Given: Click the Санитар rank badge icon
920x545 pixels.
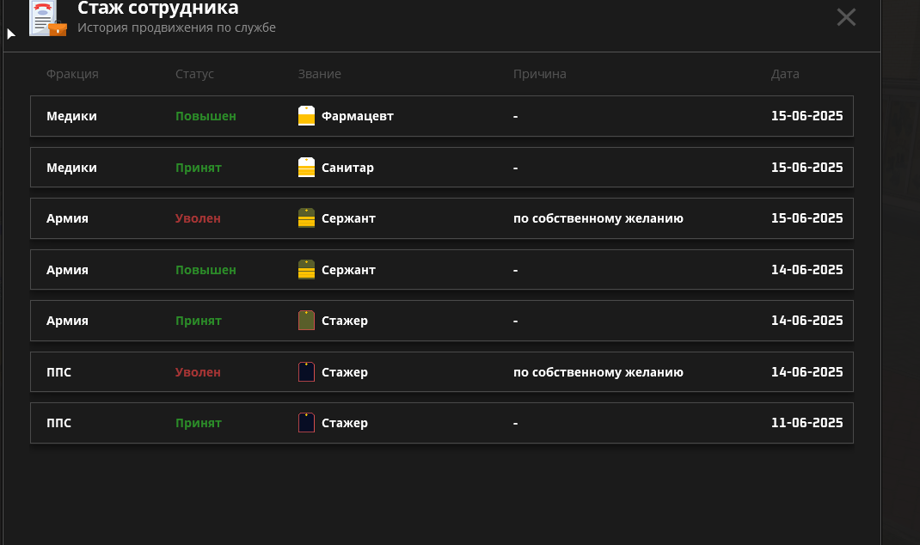Looking at the screenshot, I should 306,167.
